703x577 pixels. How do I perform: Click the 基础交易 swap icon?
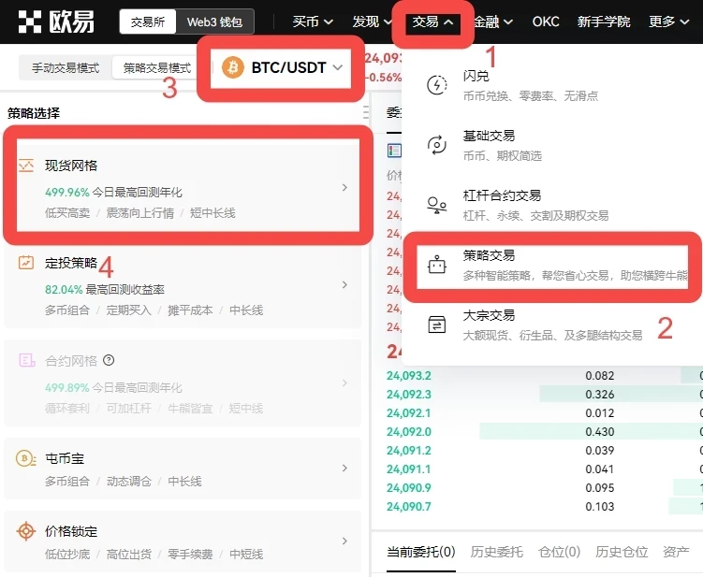(x=437, y=145)
